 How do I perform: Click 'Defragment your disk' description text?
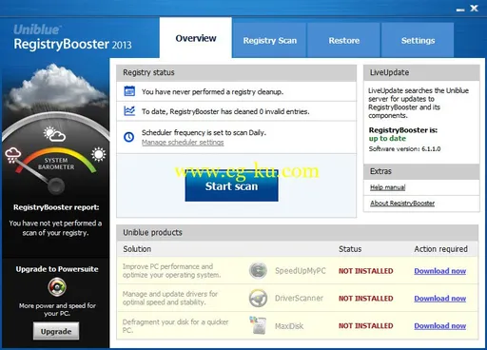pyautogui.click(x=175, y=326)
